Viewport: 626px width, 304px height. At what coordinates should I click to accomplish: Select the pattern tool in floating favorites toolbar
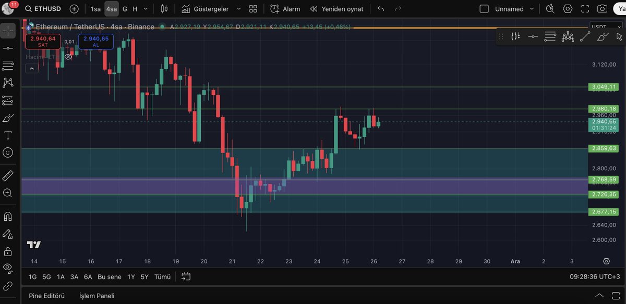click(568, 36)
